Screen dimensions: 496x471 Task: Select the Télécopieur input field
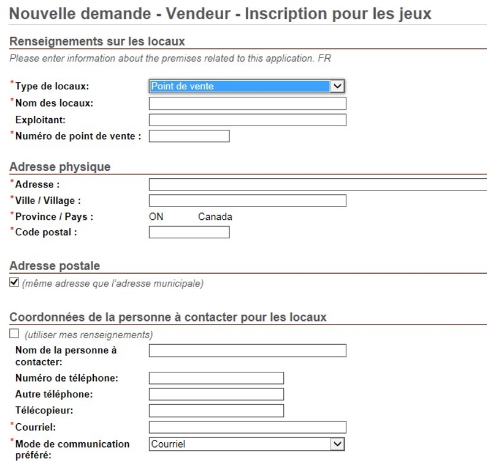click(216, 410)
